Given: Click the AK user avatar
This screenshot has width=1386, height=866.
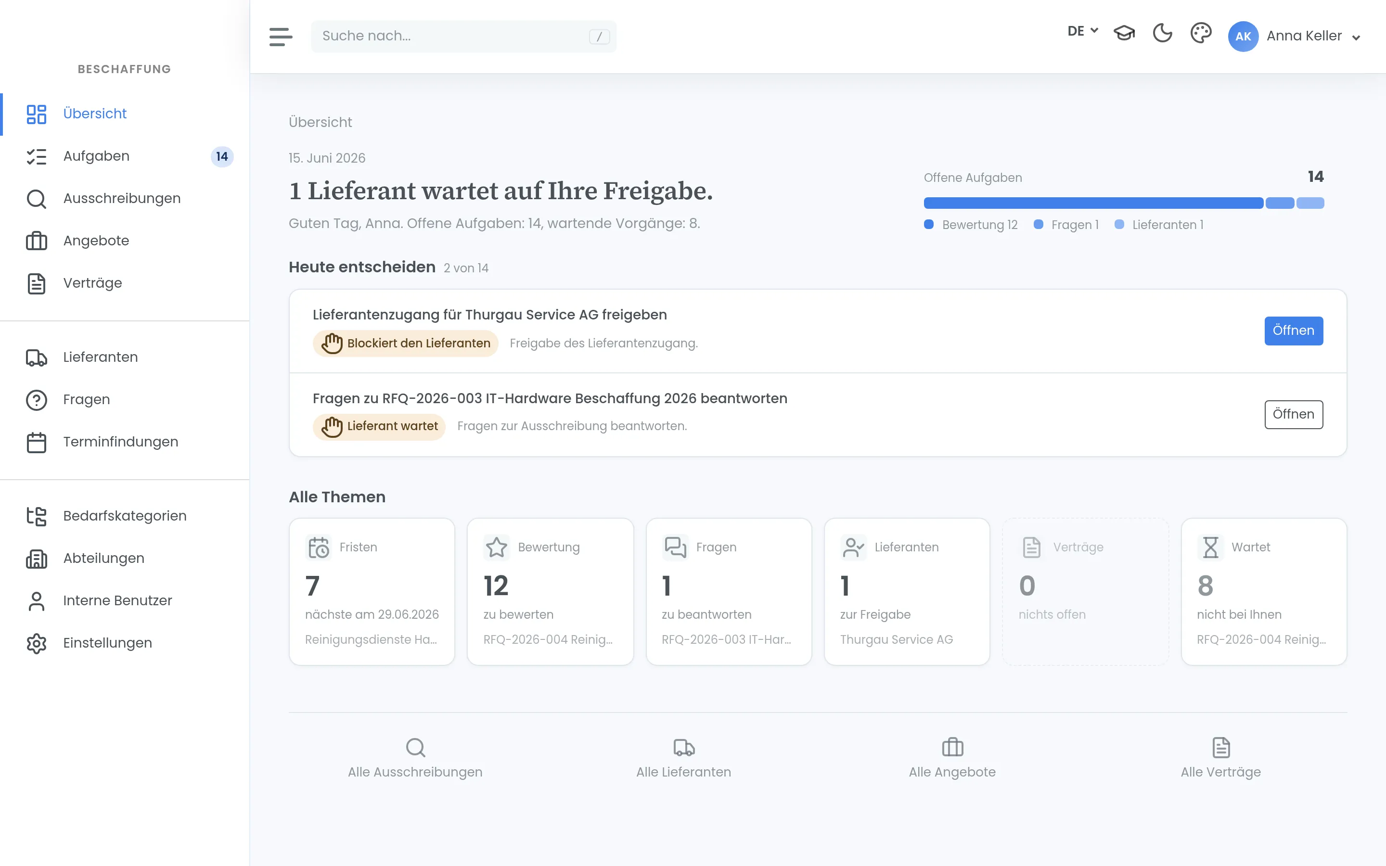Looking at the screenshot, I should click(x=1243, y=37).
